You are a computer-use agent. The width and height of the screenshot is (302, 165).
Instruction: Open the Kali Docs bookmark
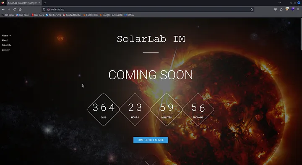click(38, 15)
